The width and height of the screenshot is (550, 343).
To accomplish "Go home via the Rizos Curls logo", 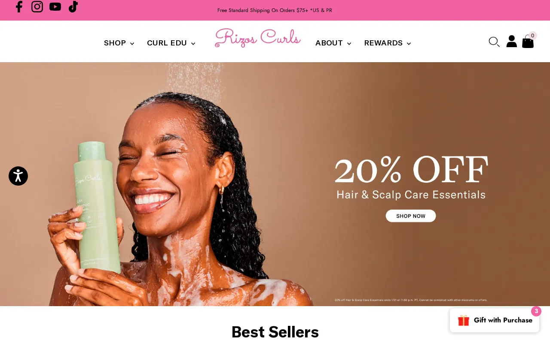I will [258, 38].
